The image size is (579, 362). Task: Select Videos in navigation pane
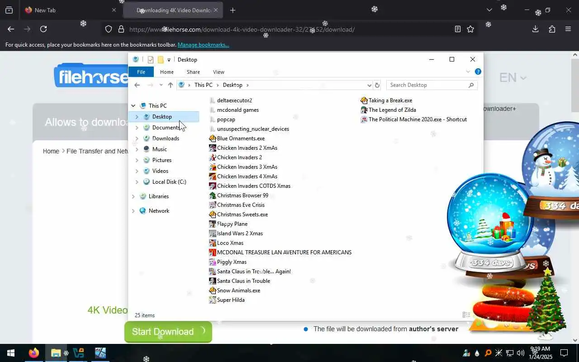tap(160, 171)
